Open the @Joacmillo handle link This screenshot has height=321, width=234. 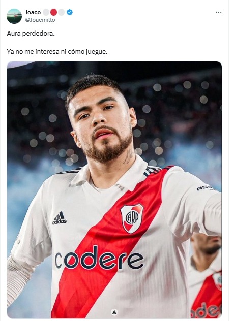pyautogui.click(x=40, y=20)
